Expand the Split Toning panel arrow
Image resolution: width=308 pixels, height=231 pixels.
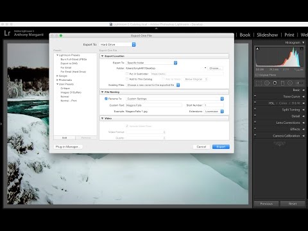point(303,110)
